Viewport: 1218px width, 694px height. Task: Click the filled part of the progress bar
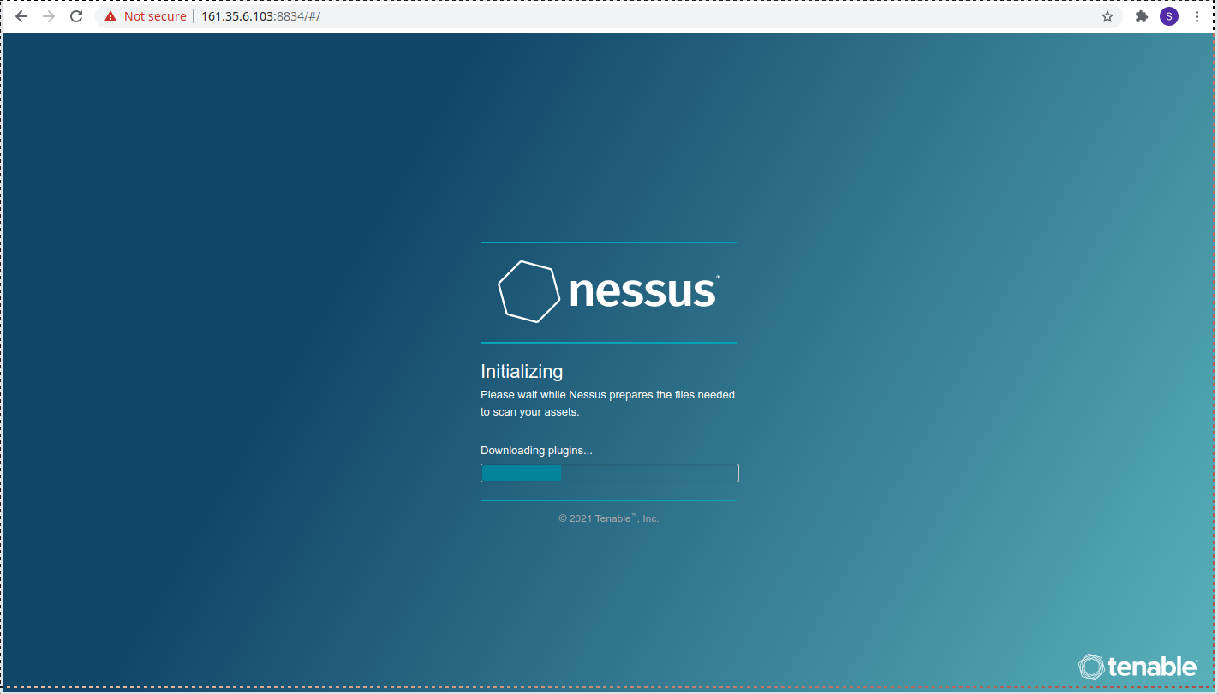[x=521, y=473]
